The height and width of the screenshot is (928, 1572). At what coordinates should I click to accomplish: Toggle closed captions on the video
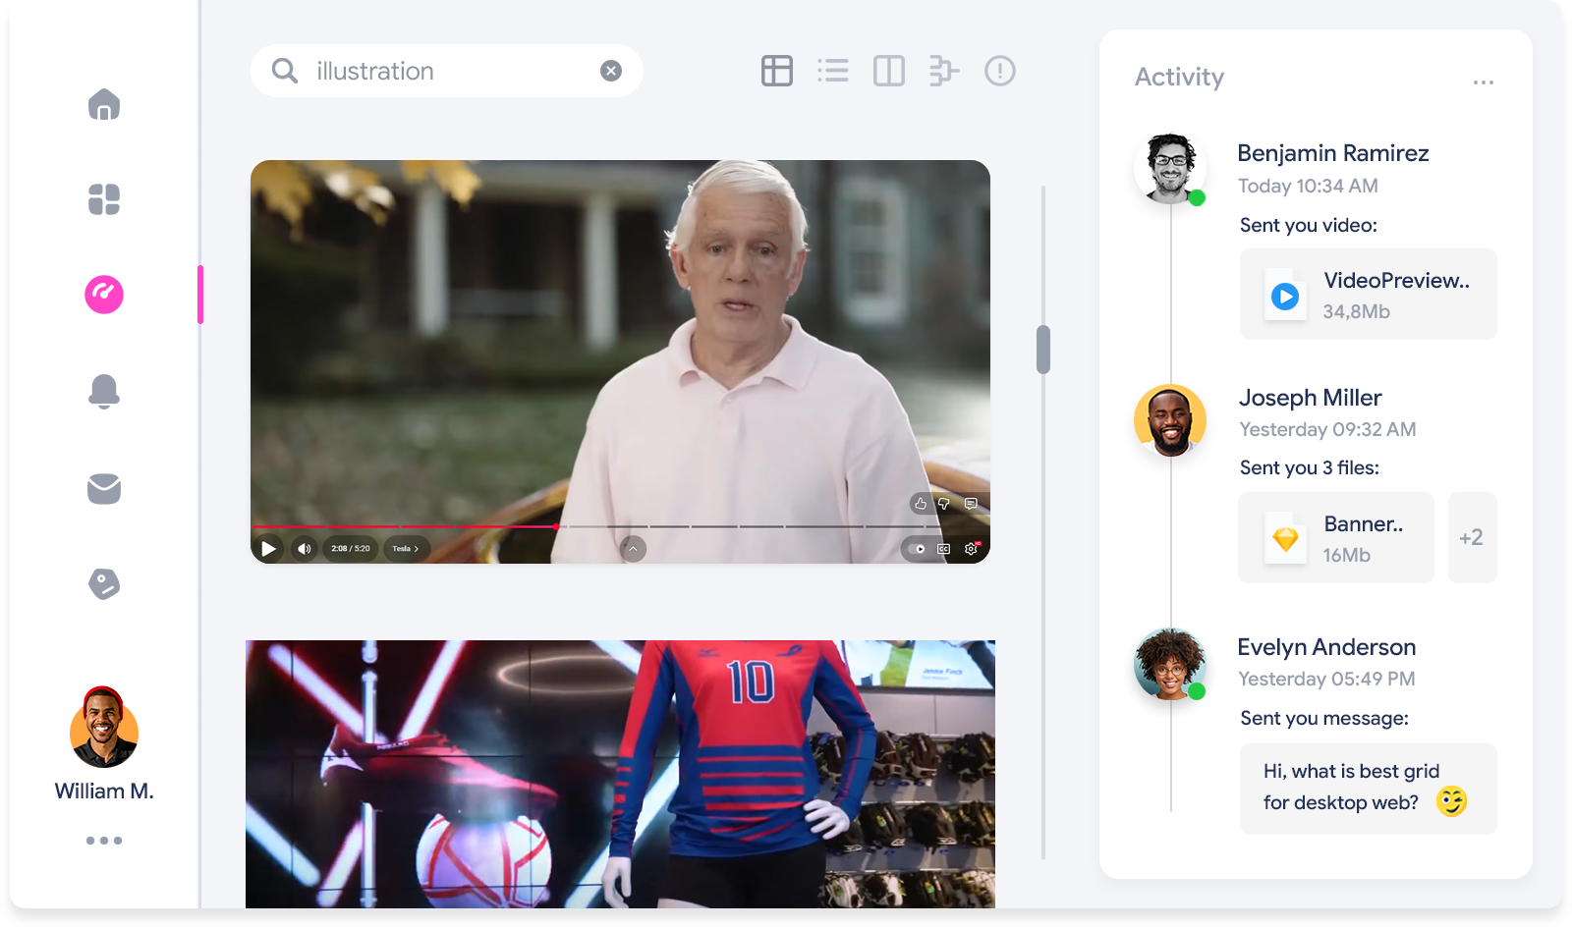(x=944, y=549)
